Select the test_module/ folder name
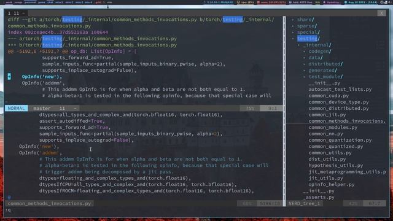 pos(325,77)
